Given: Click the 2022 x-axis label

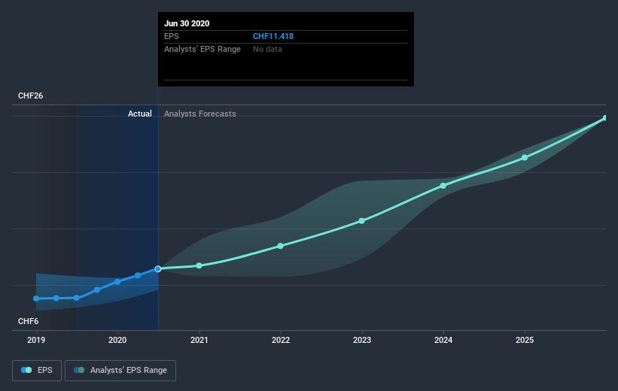Looking at the screenshot, I should point(281,340).
